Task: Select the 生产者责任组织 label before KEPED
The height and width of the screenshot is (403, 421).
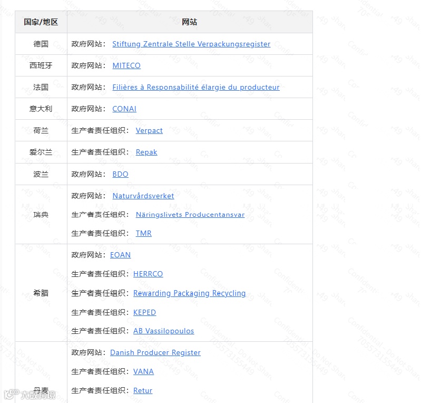Action: click(x=100, y=312)
